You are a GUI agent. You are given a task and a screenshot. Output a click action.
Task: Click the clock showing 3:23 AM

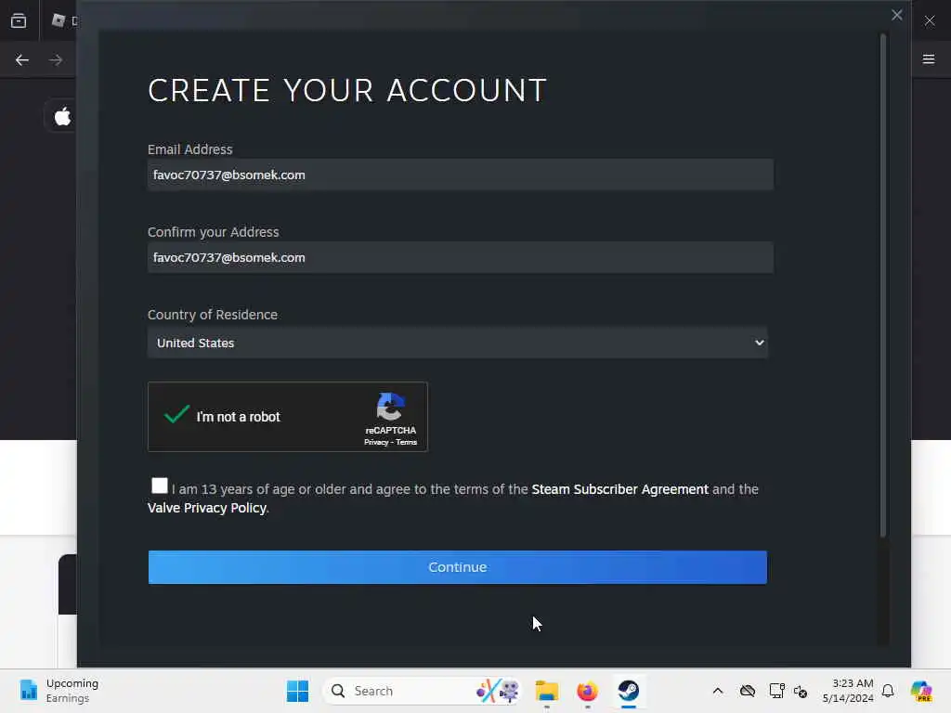point(848,691)
